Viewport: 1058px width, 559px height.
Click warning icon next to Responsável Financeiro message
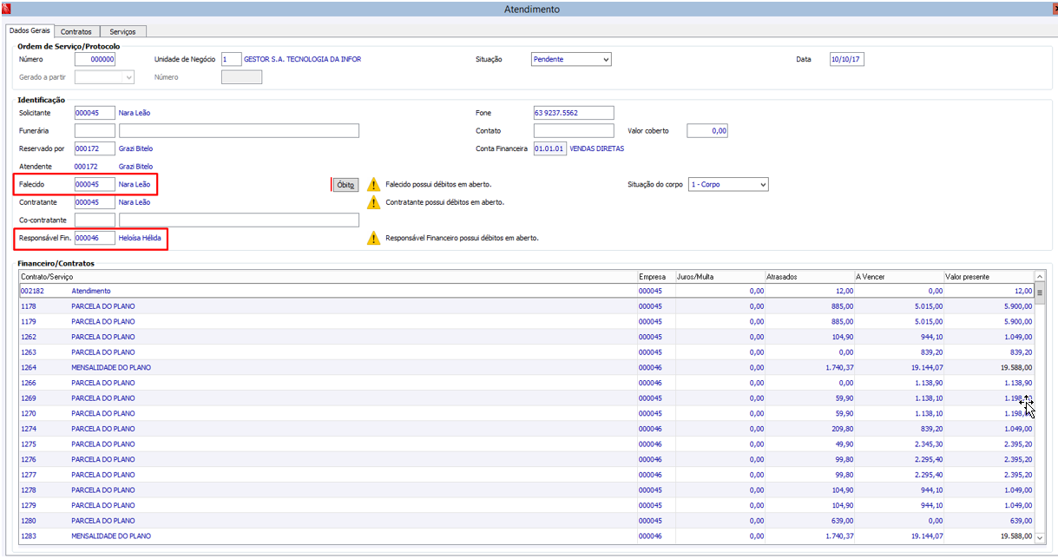[x=373, y=238]
